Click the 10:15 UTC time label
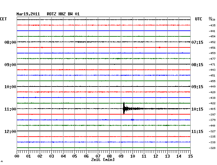The image size is (217, 165). tap(197, 109)
